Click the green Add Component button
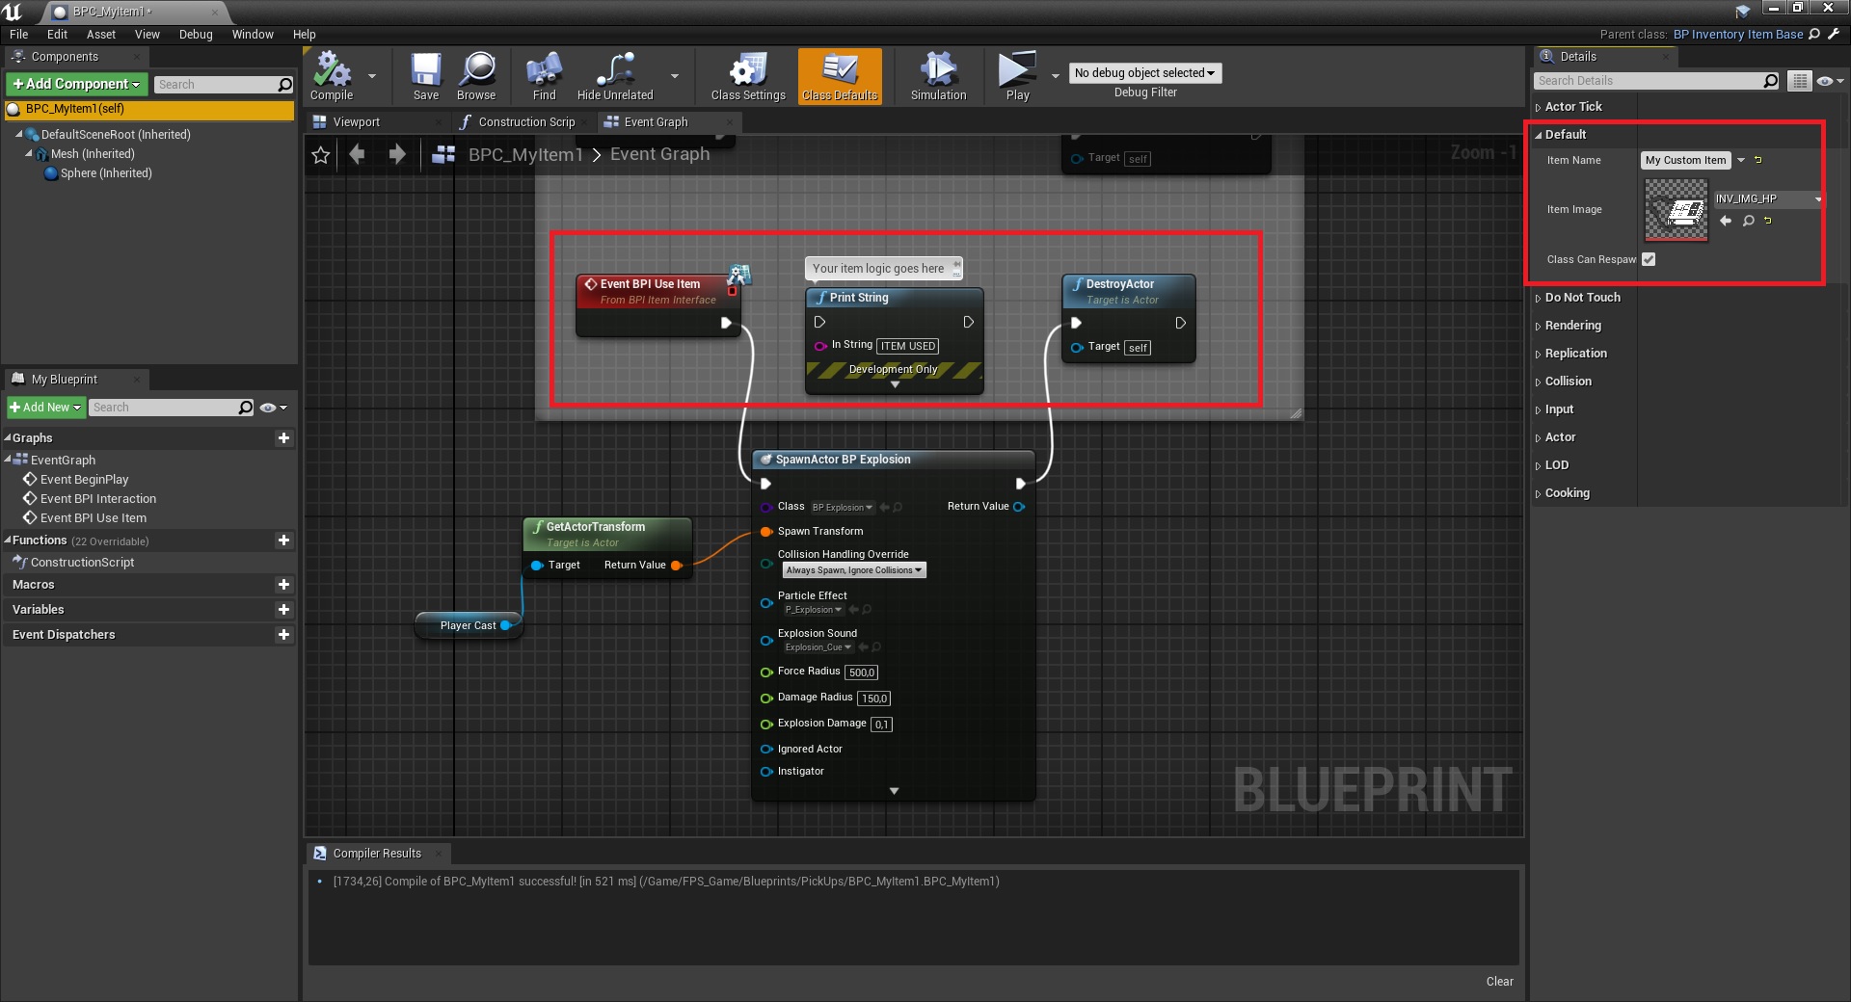1851x1002 pixels. click(77, 85)
